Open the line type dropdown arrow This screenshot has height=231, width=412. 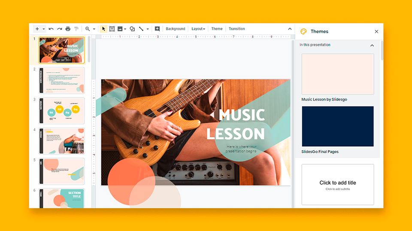[148, 29]
